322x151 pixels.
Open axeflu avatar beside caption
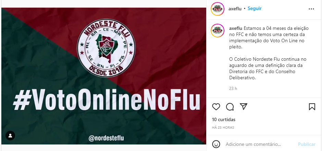click(x=217, y=31)
